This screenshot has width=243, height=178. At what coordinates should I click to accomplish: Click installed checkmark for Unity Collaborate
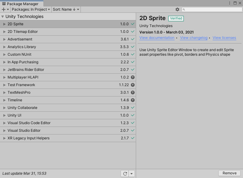(x=133, y=107)
